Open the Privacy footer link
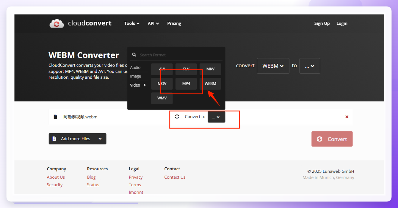 [136, 177]
